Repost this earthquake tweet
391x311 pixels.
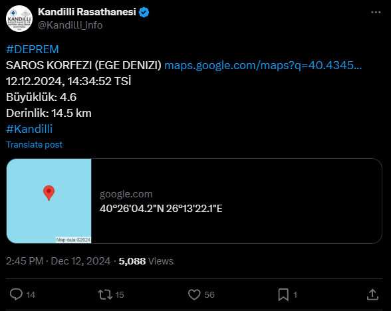coord(105,294)
